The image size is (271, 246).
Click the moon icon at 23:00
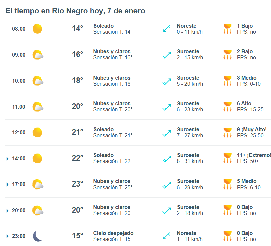(x=37, y=236)
